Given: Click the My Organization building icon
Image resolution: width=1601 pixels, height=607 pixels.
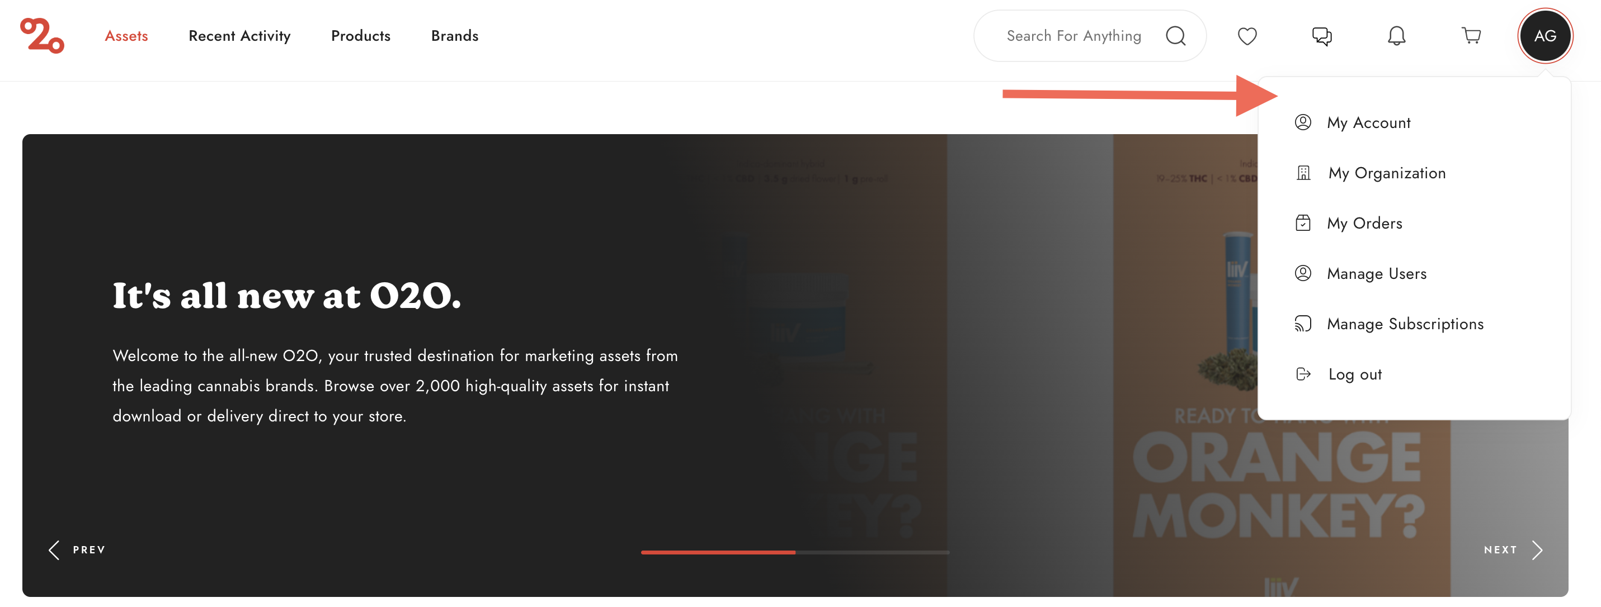Looking at the screenshot, I should pos(1303,173).
